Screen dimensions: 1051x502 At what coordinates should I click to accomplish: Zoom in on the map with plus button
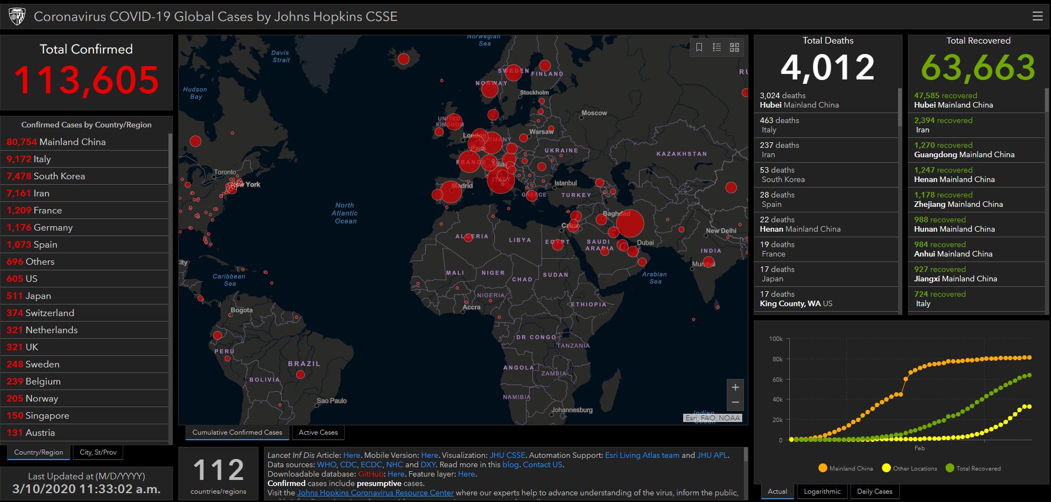(735, 387)
